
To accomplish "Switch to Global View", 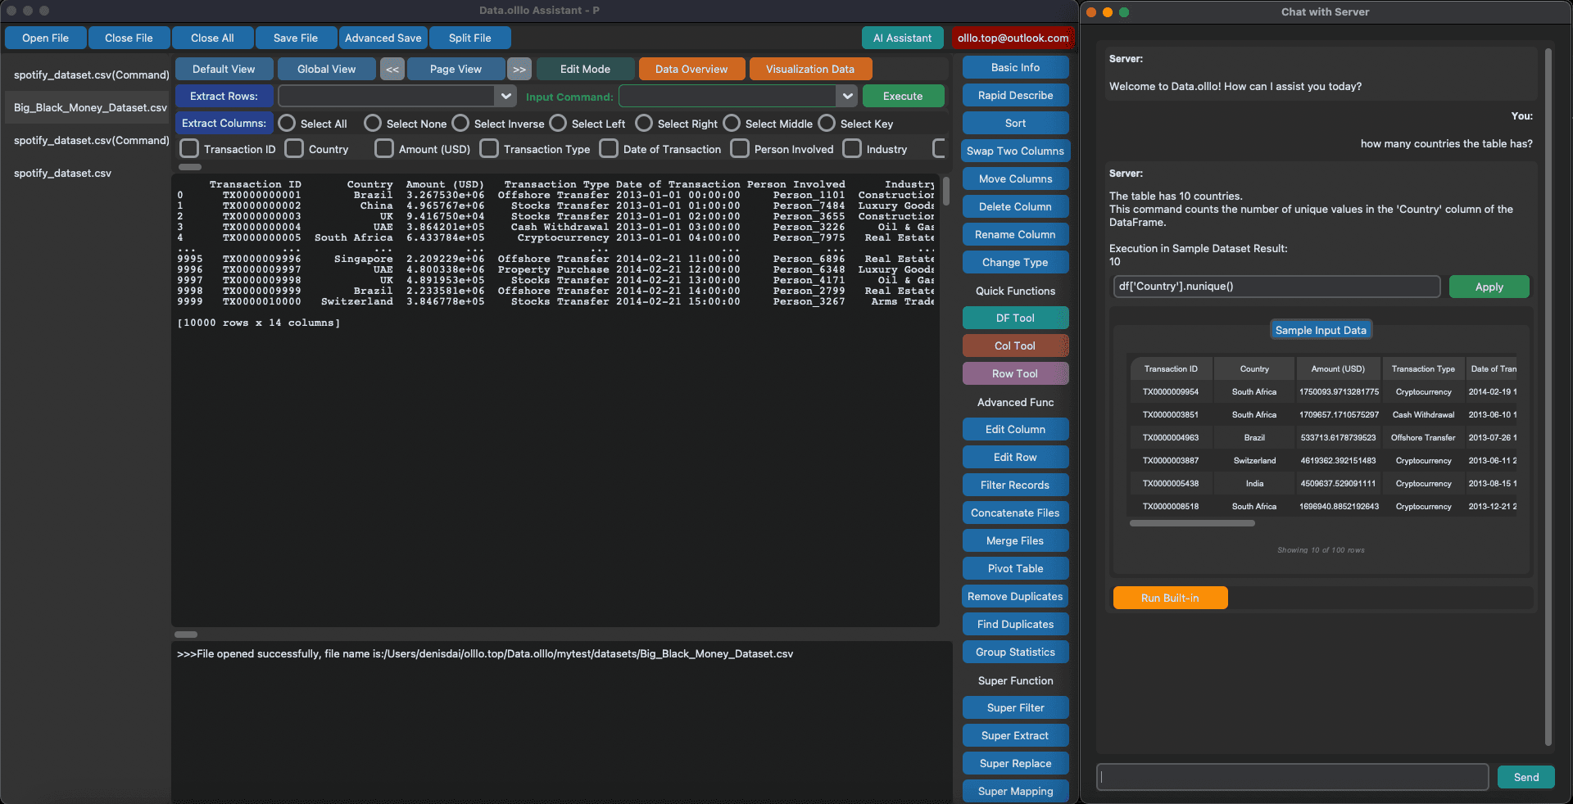I will [x=326, y=69].
